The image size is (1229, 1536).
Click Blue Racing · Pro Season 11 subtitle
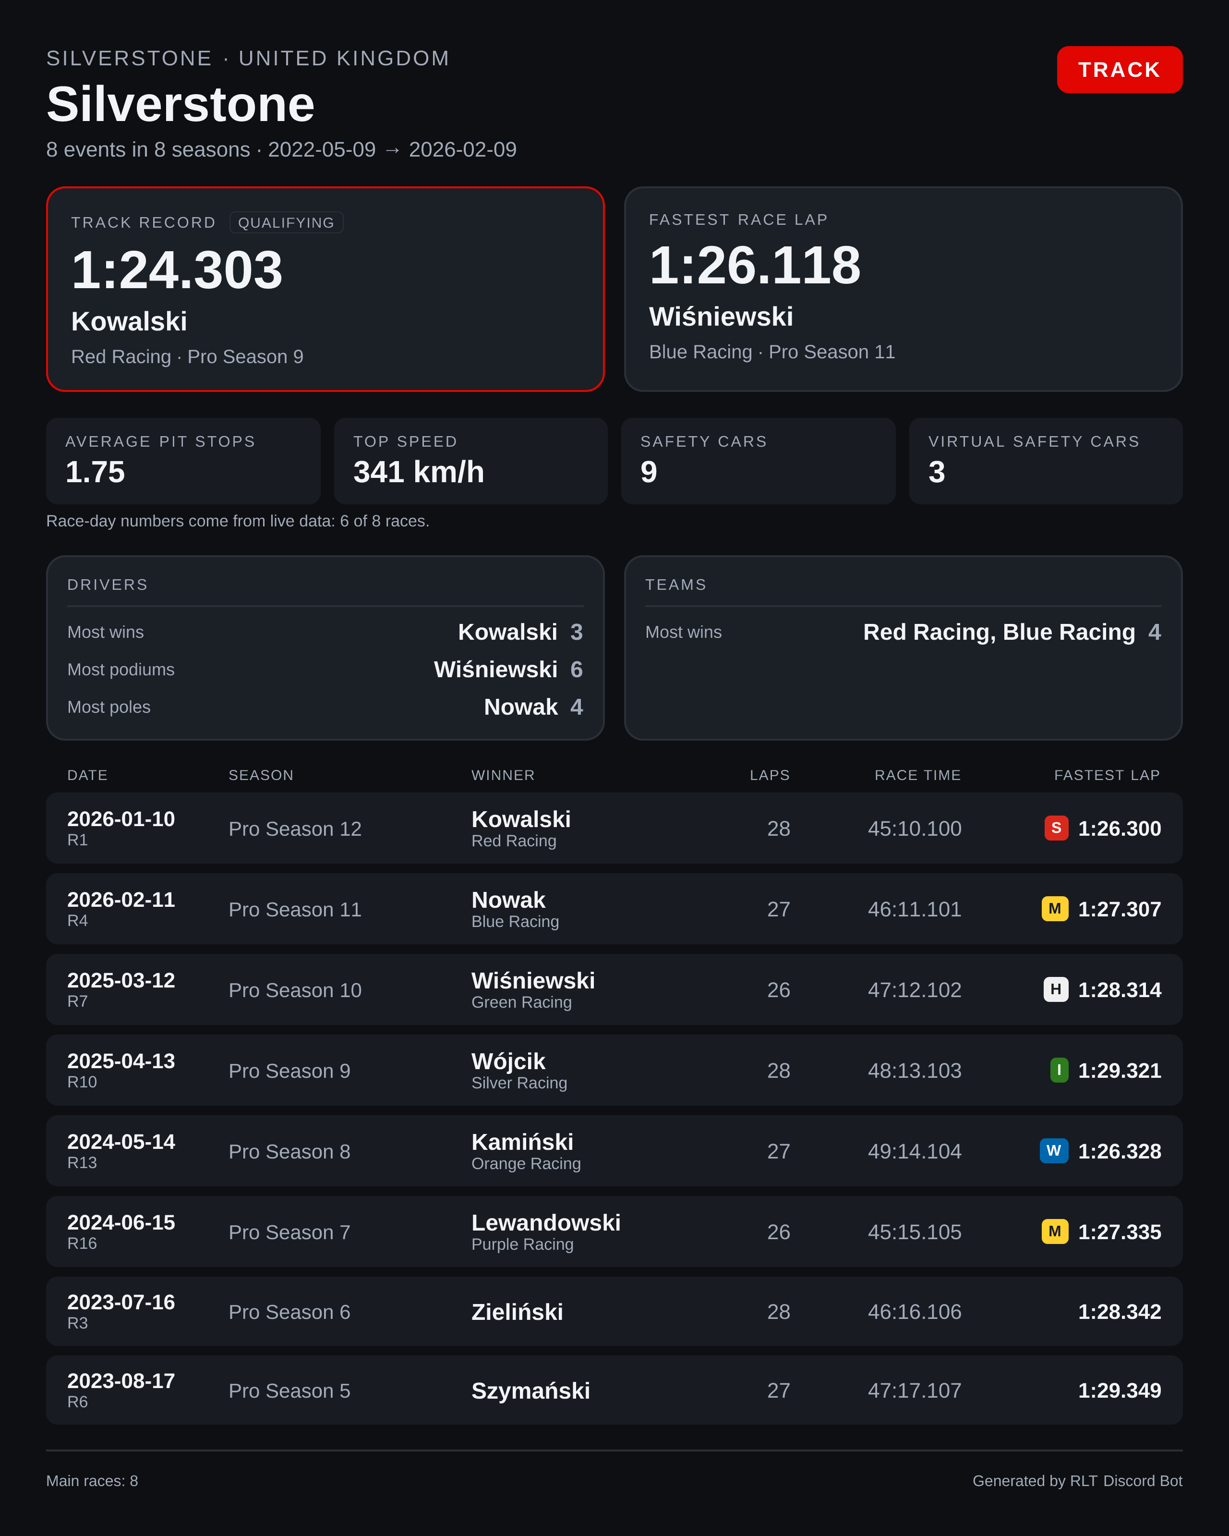pyautogui.click(x=772, y=352)
